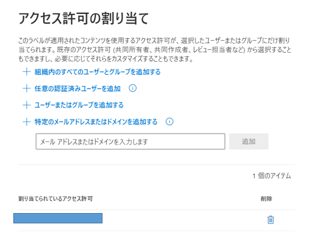Click info icon beside 特定のメールアドレスまたはドメインを追加する

[x=169, y=121]
